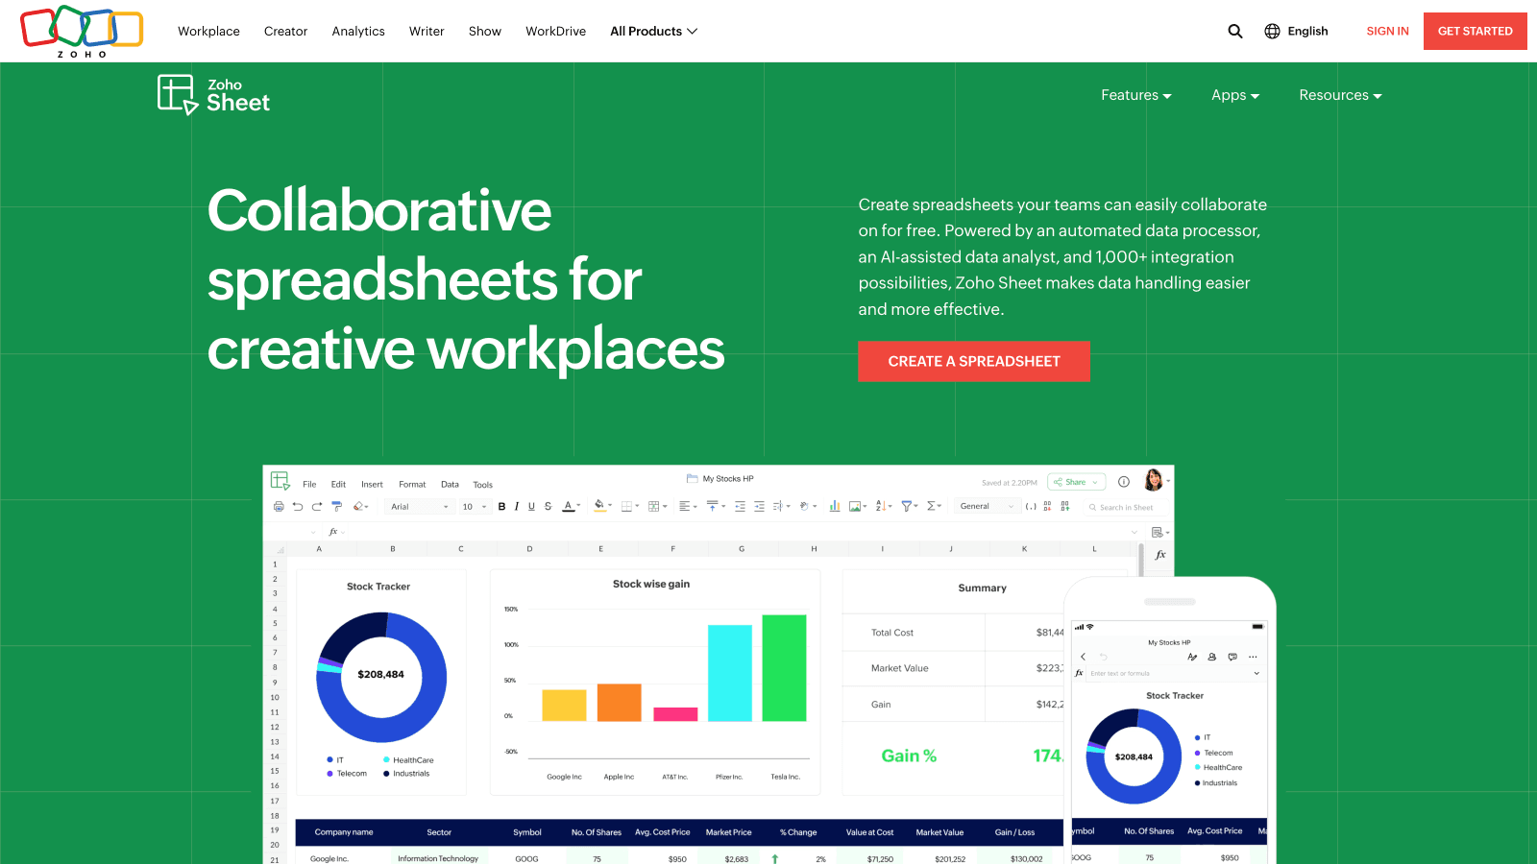
Task: Click the increase indent icon
Action: (759, 506)
